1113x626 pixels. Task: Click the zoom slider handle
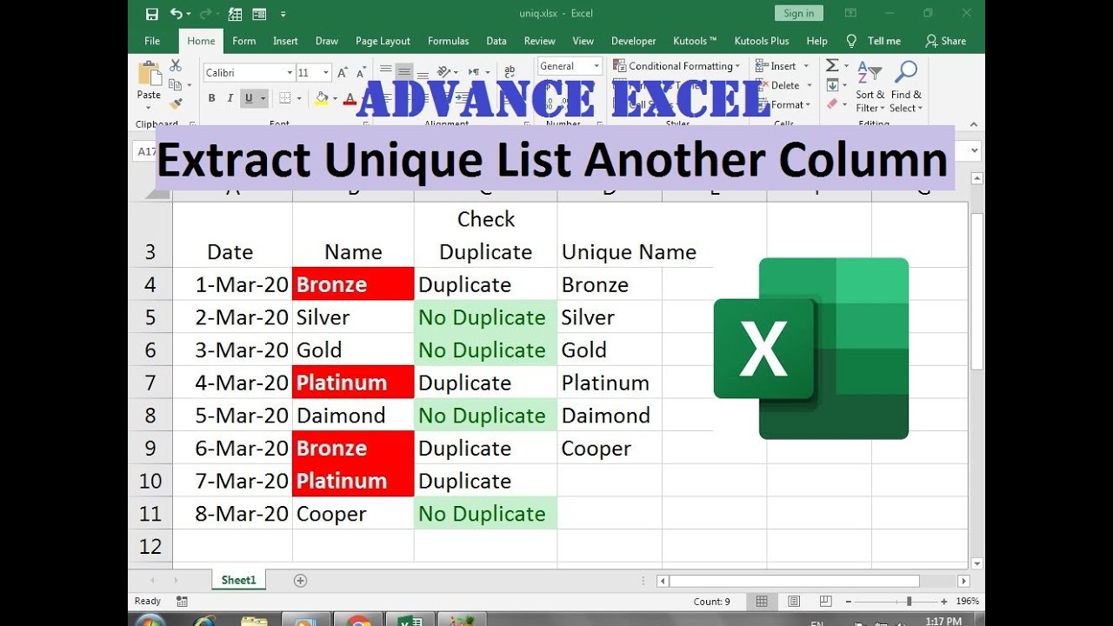point(910,601)
